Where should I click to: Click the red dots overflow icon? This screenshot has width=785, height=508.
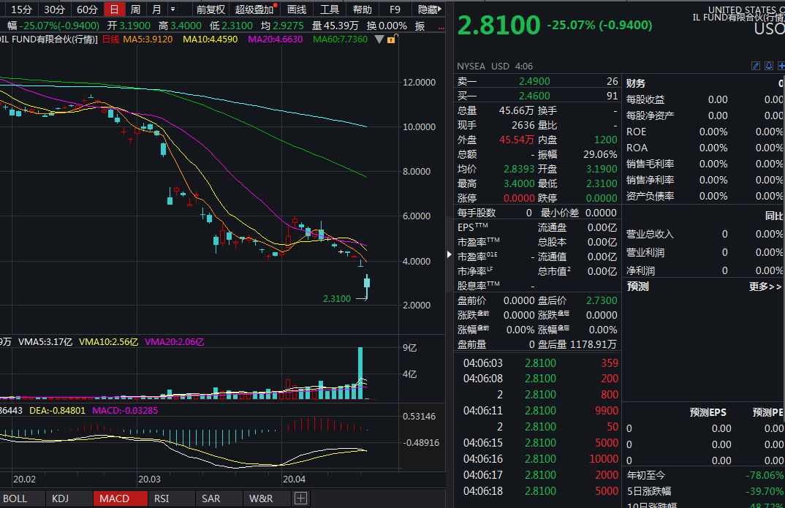[441, 26]
